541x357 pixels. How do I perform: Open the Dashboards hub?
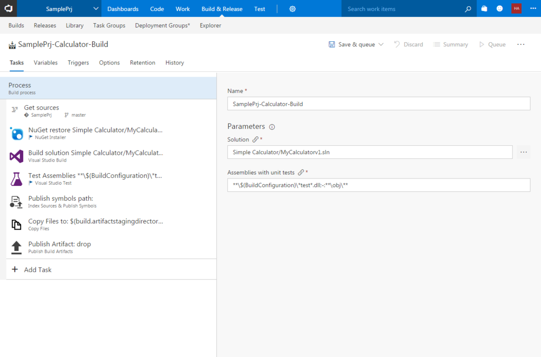123,9
